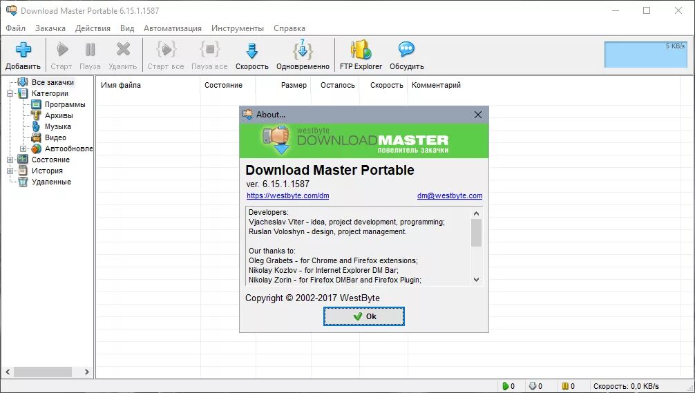
Task: Select the Состояние tree node
Action: [x=50, y=160]
